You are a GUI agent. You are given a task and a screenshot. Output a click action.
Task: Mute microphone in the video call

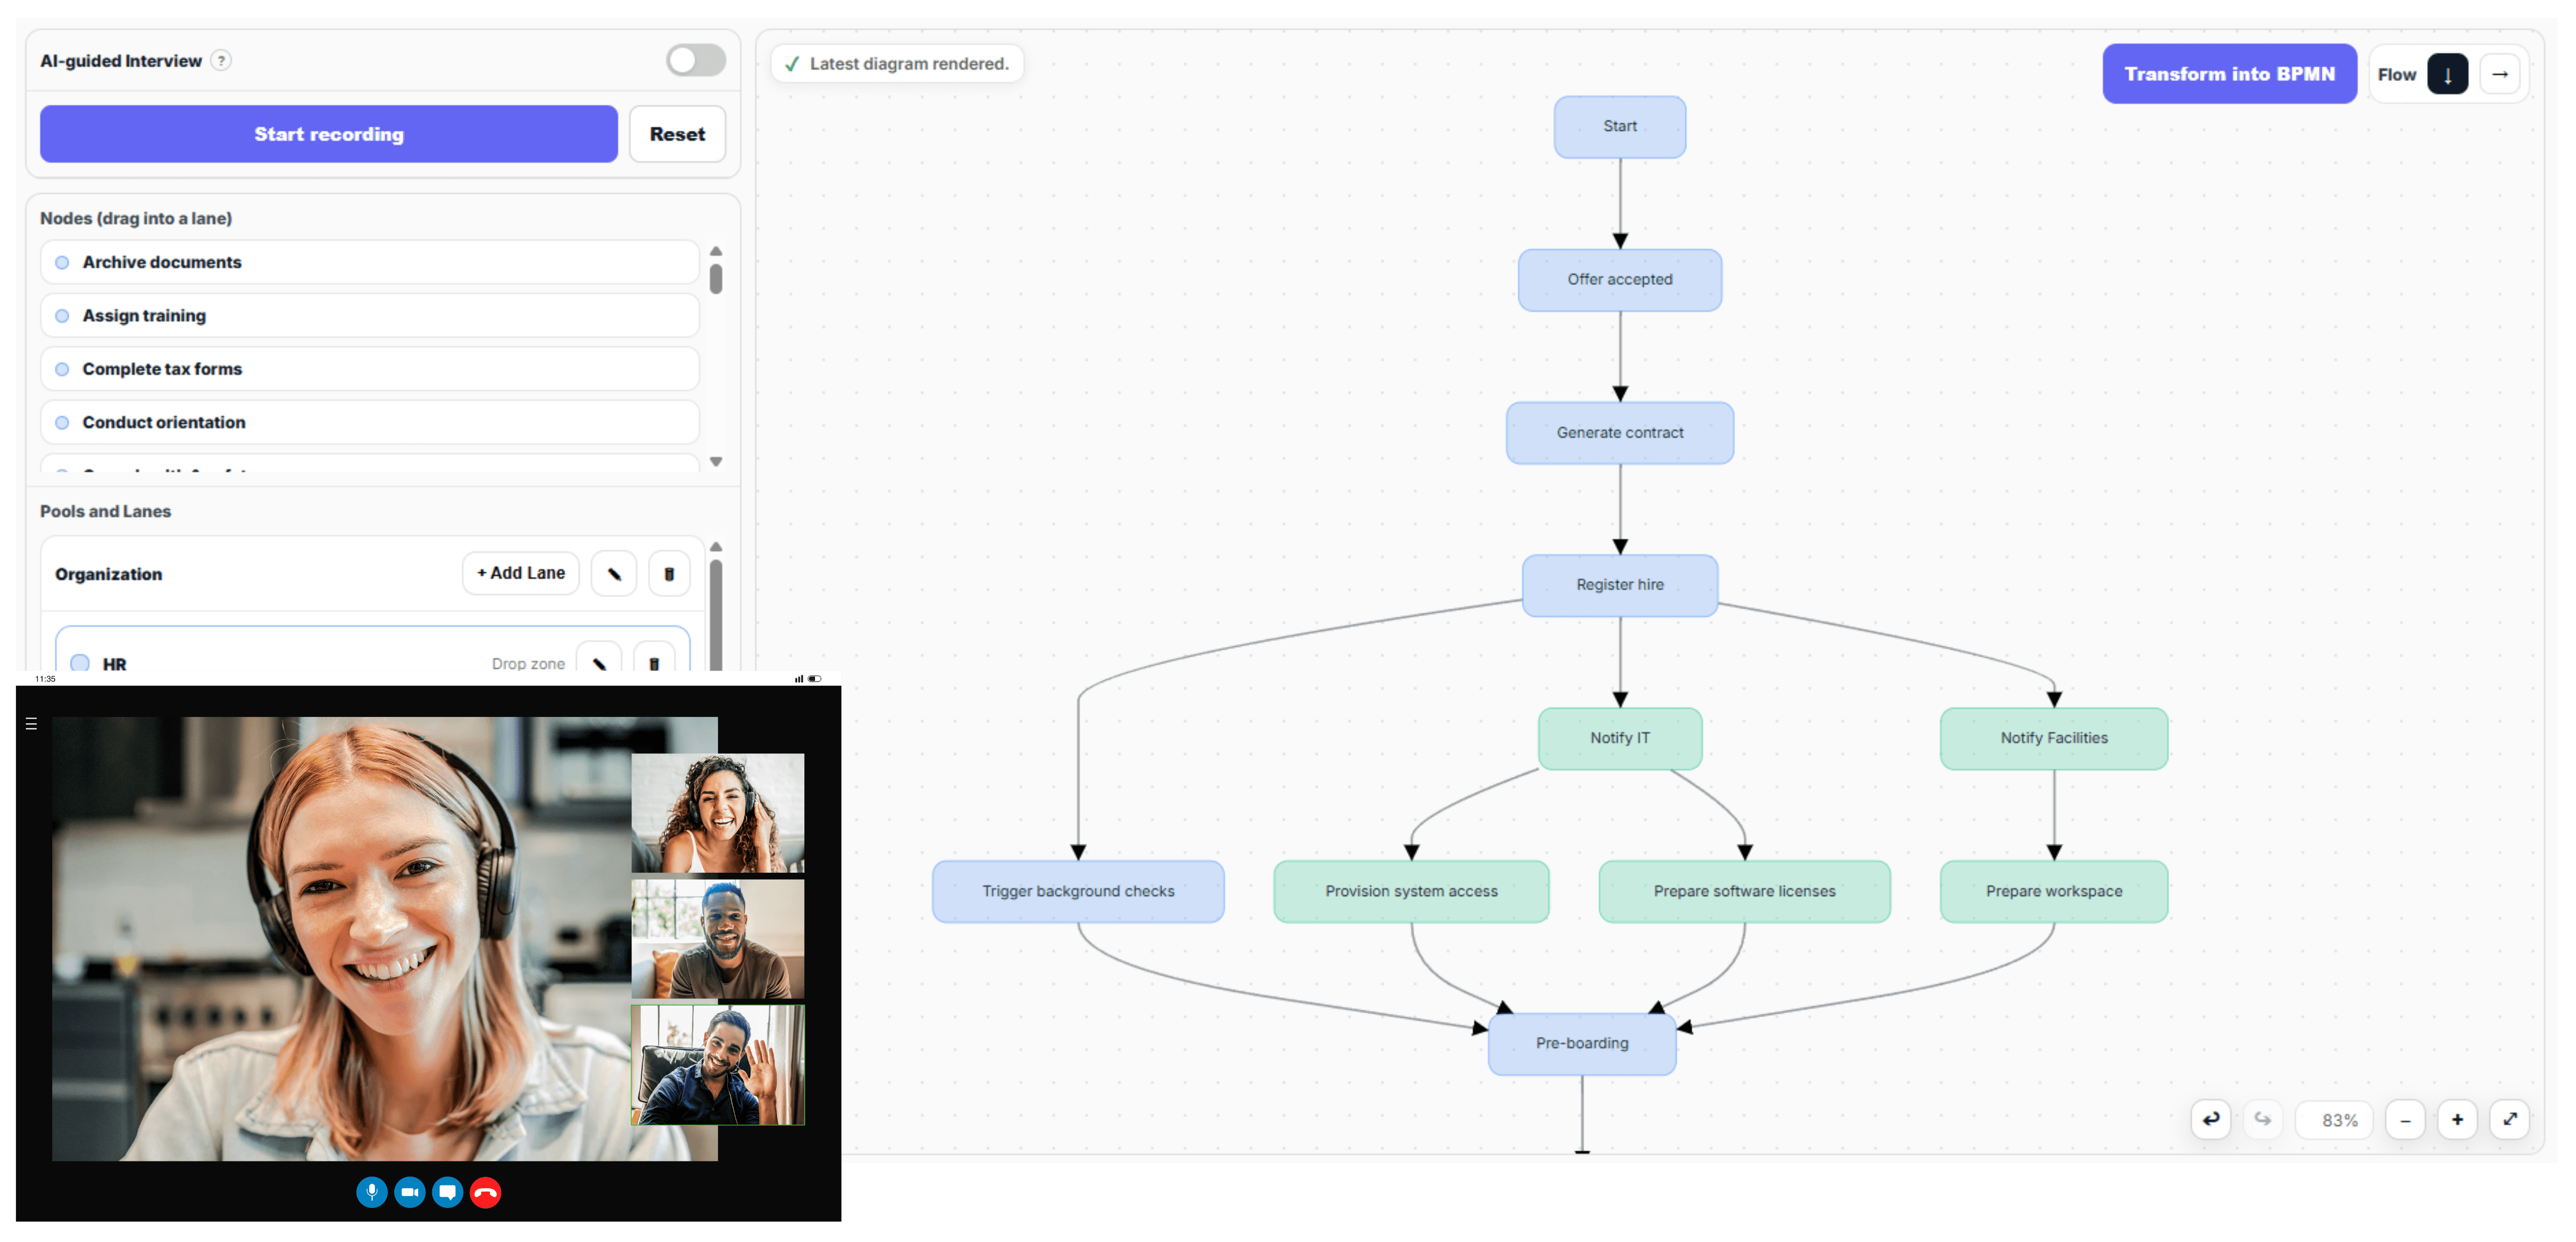click(x=371, y=1192)
